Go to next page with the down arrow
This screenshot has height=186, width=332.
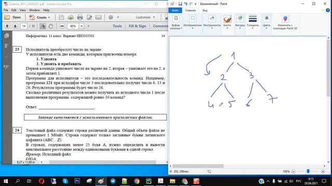[x=15, y=26]
